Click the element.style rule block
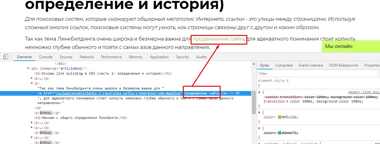This screenshot has height=144, width=380. pyautogui.click(x=319, y=83)
